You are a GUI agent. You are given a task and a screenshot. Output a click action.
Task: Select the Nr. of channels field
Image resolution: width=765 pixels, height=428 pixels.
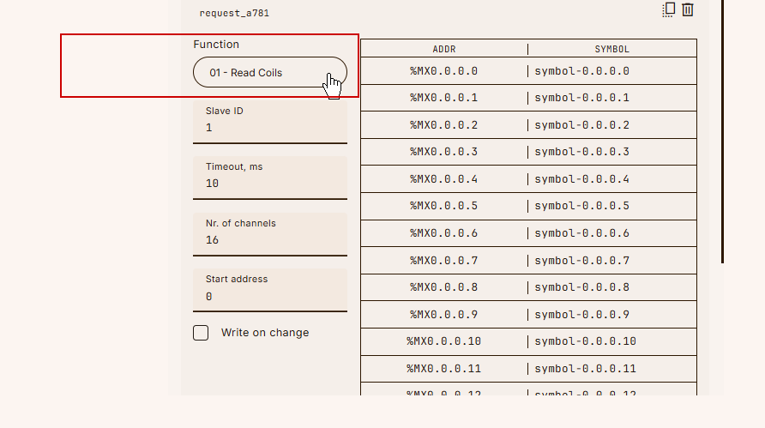coord(270,234)
